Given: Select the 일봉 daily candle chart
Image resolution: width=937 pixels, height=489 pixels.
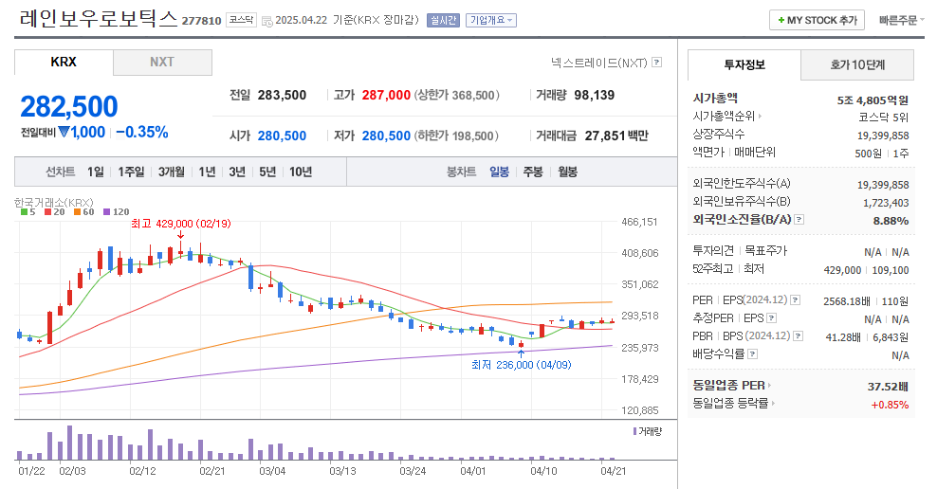Looking at the screenshot, I should coord(499,172).
